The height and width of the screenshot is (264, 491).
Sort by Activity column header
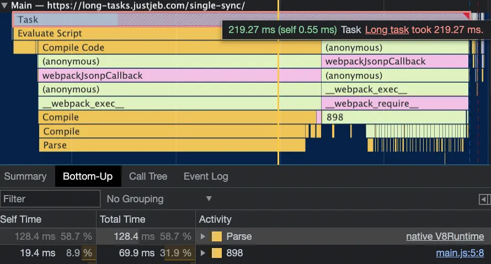343,219
